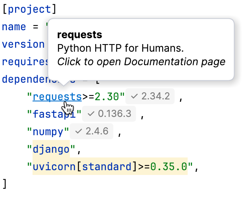Click the version key
This screenshot has width=242, height=202.
(23, 45)
